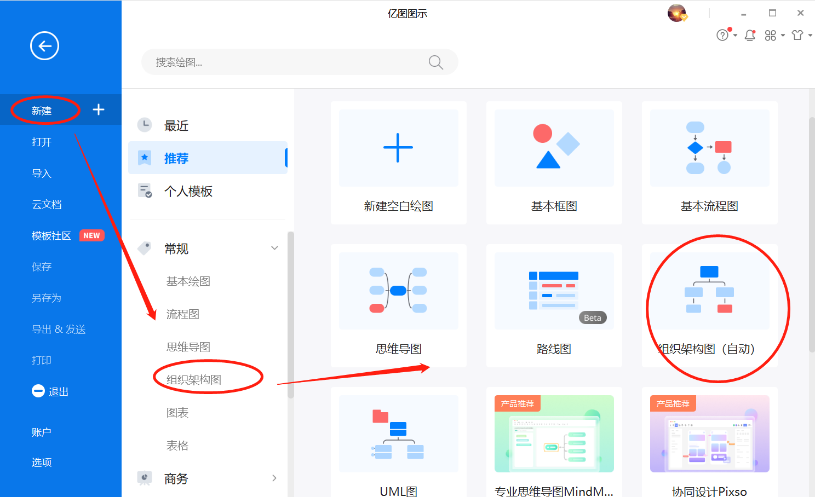Open the 基本框图 template thumbnail
The width and height of the screenshot is (815, 497).
click(x=554, y=148)
